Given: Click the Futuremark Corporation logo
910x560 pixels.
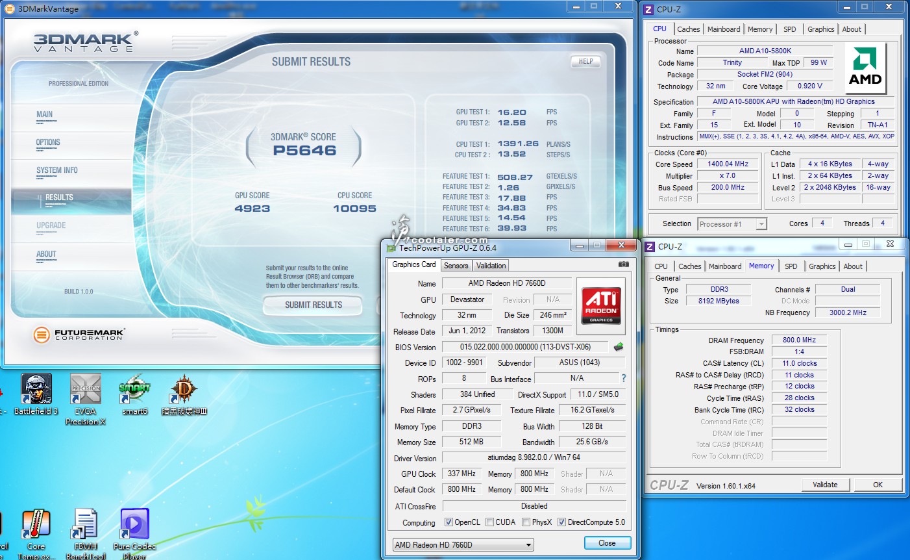Looking at the screenshot, I should coord(79,334).
